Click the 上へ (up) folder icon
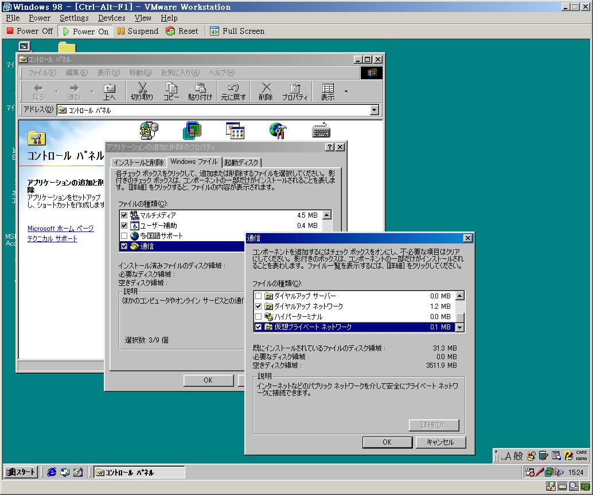Viewport: 593px width, 495px height. pyautogui.click(x=110, y=92)
